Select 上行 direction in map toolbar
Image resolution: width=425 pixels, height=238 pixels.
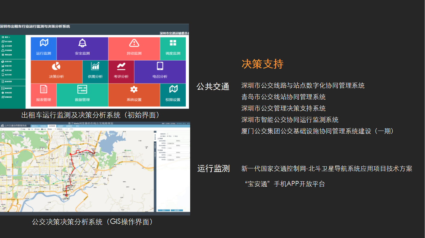66,129
